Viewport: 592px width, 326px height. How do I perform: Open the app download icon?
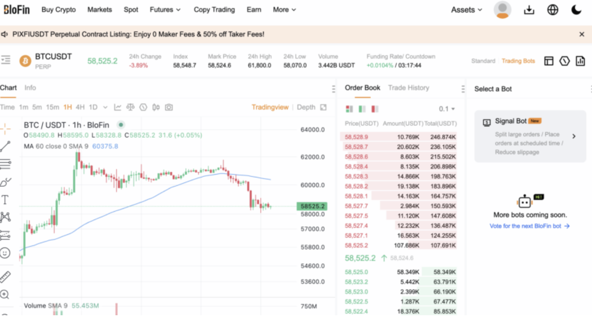coord(529,10)
